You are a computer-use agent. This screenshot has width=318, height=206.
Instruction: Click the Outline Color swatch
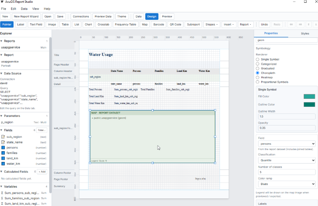[309, 104]
